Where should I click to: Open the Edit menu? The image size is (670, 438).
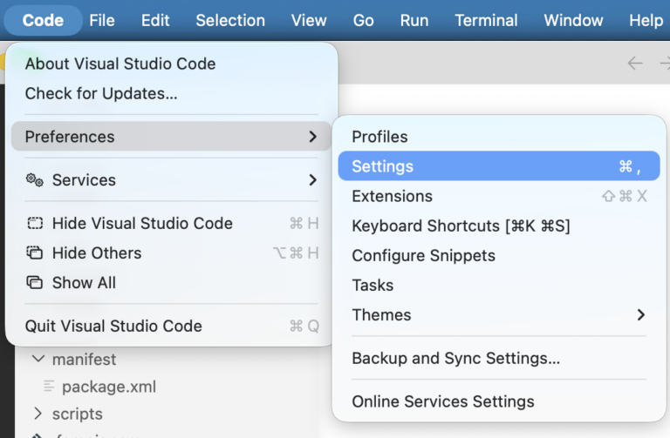pos(155,21)
